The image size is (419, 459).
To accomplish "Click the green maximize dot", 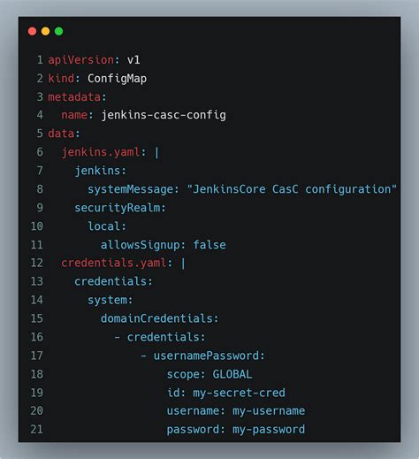I will 58,31.
